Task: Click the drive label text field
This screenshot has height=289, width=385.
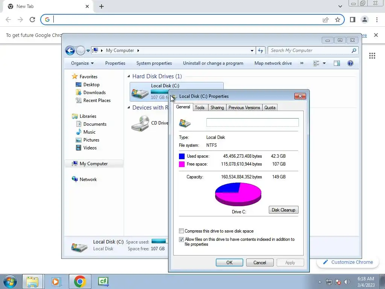Action: [252, 122]
